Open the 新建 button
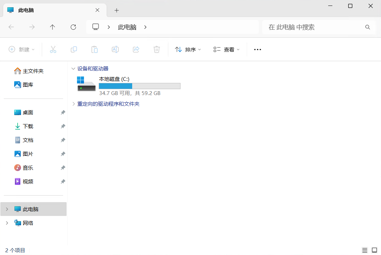 [22, 49]
